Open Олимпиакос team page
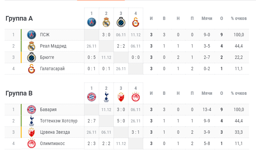 (52, 143)
